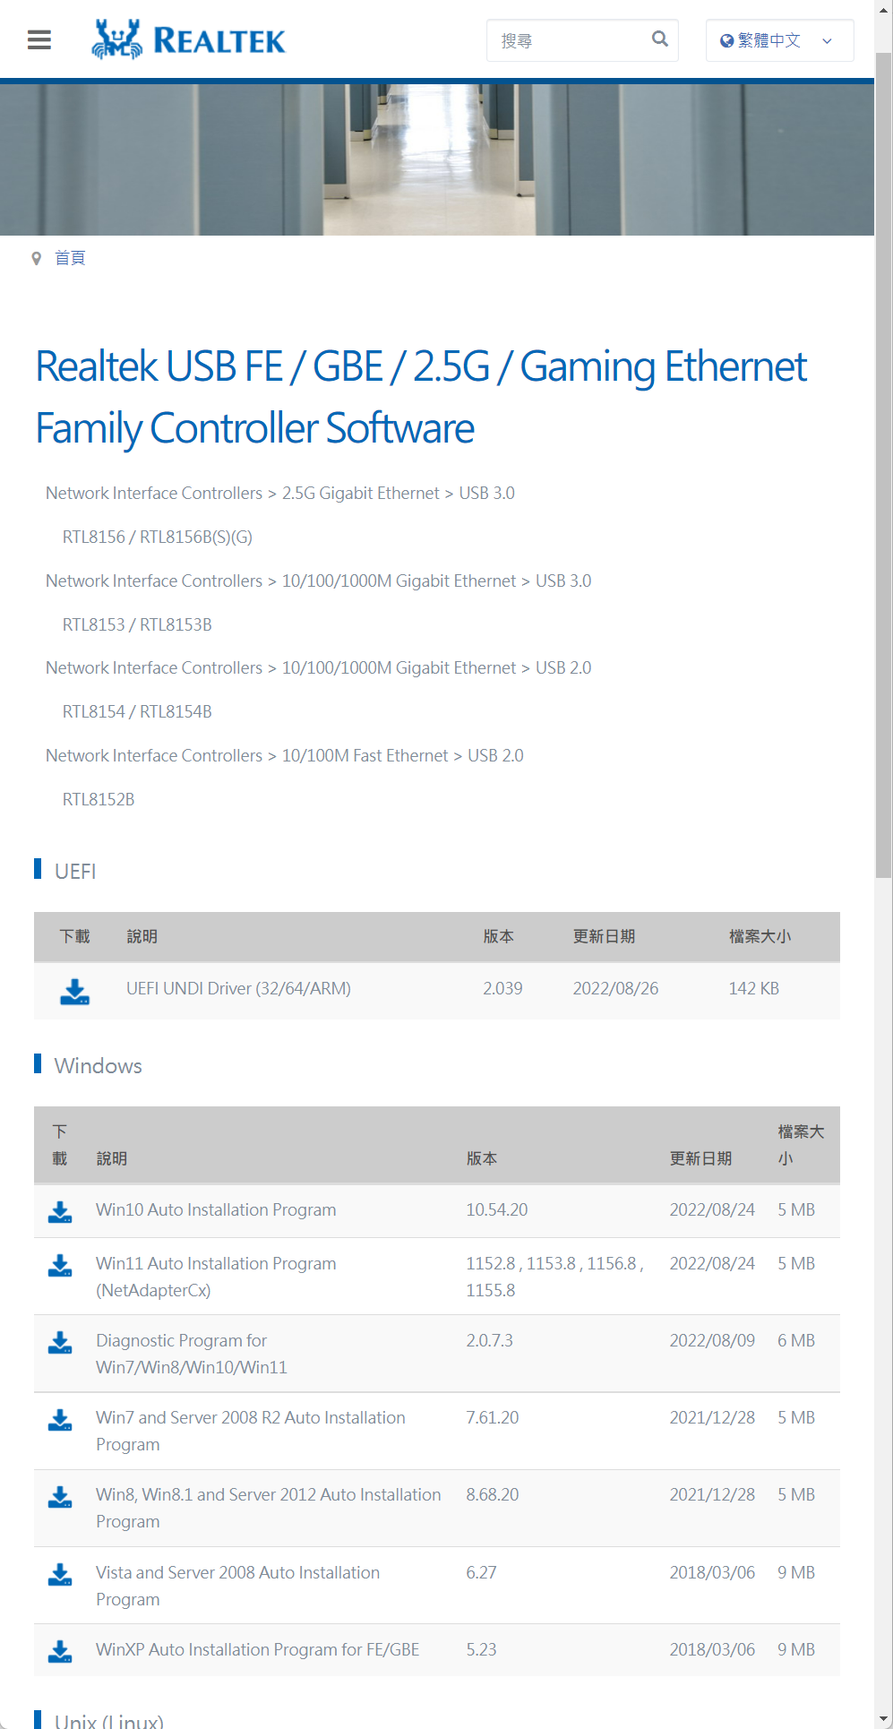Click version 2.039 cell
The image size is (893, 1729).
[x=502, y=988]
